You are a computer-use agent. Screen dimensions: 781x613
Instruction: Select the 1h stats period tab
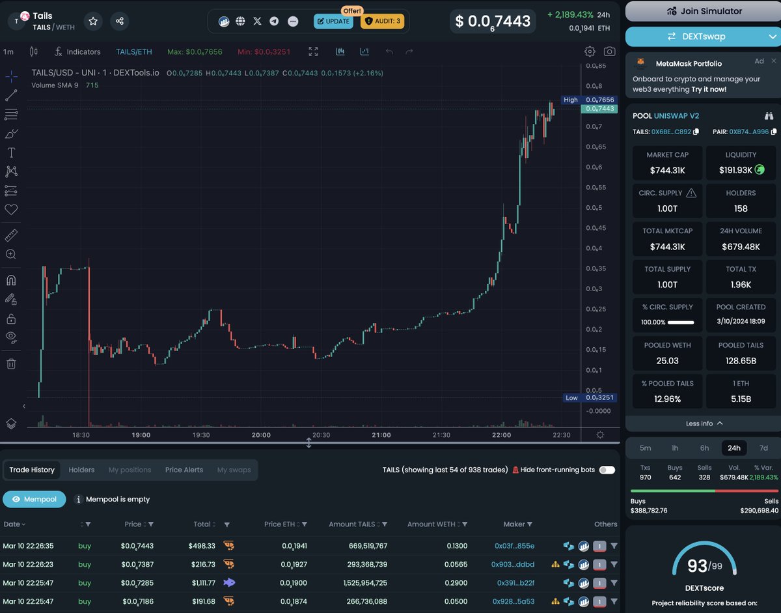coord(675,448)
